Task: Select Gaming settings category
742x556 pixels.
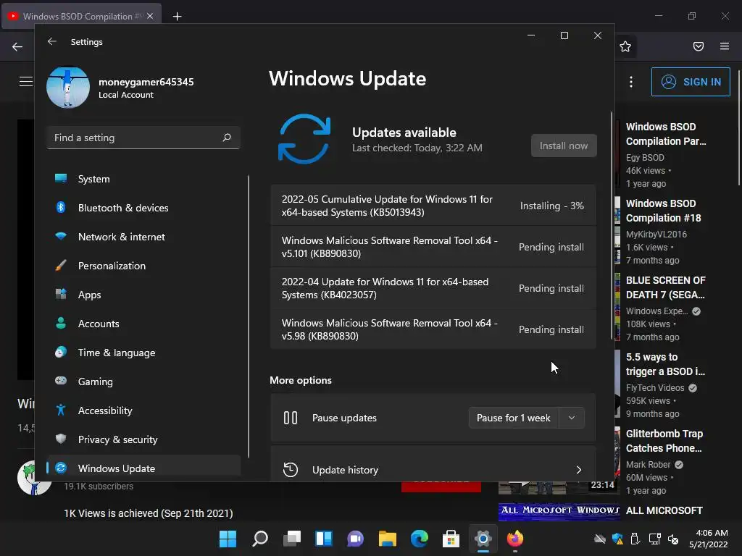Action: (x=144, y=382)
